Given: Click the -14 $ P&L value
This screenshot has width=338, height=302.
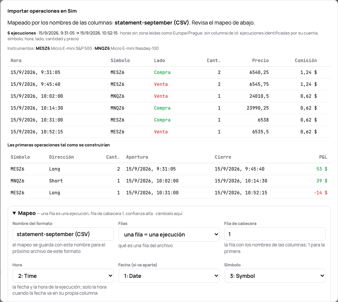Looking at the screenshot, I should click(x=320, y=193).
